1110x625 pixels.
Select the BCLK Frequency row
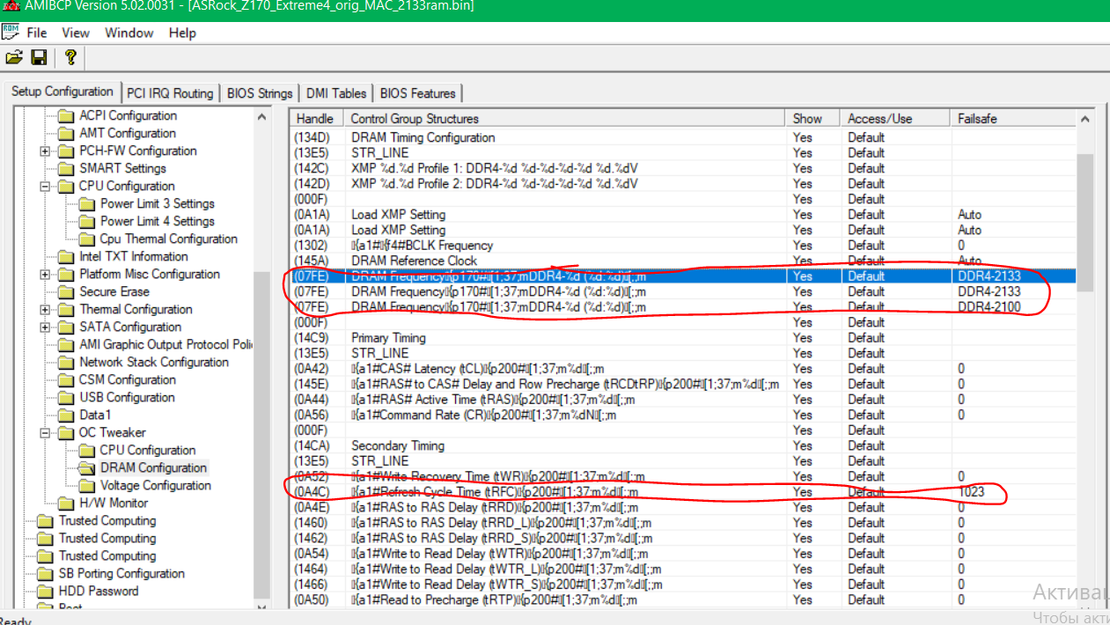point(683,245)
